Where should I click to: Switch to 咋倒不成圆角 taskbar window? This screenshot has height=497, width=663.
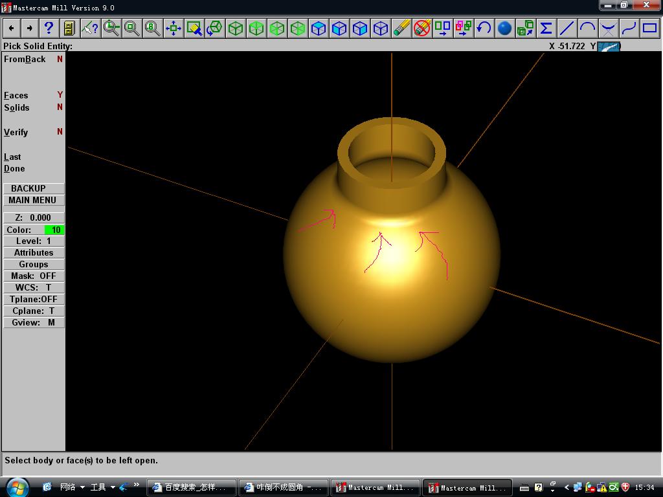click(284, 487)
